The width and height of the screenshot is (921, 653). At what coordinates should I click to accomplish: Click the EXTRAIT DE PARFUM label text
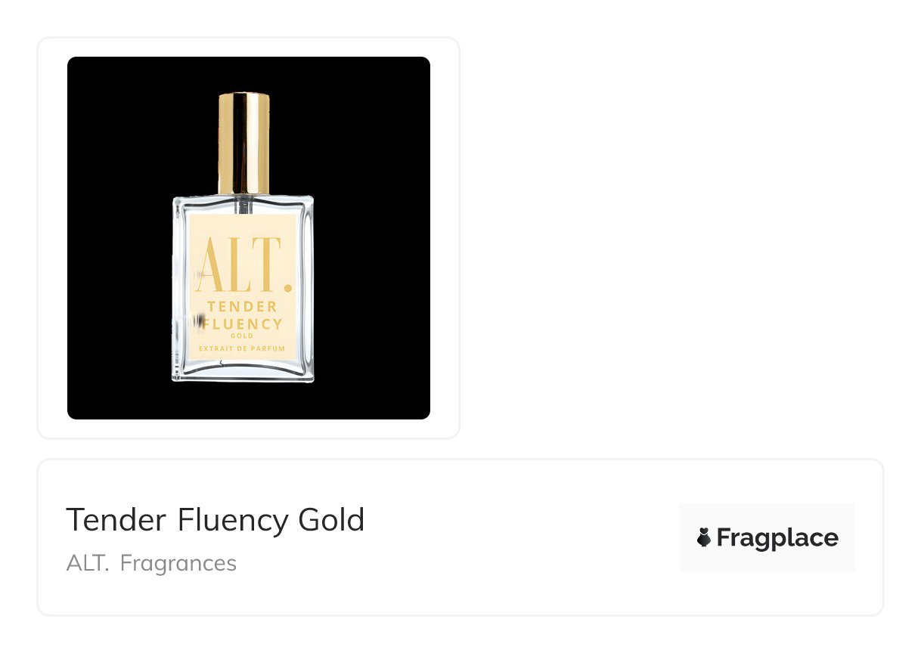[242, 348]
